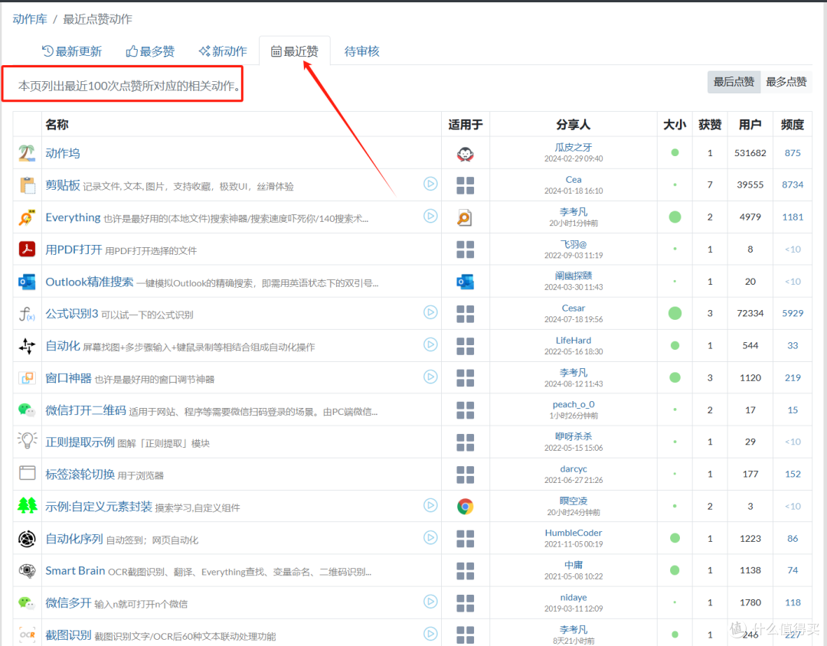This screenshot has height=646, width=827.
Task: Play the preview for 自动化序列
Action: tap(430, 537)
